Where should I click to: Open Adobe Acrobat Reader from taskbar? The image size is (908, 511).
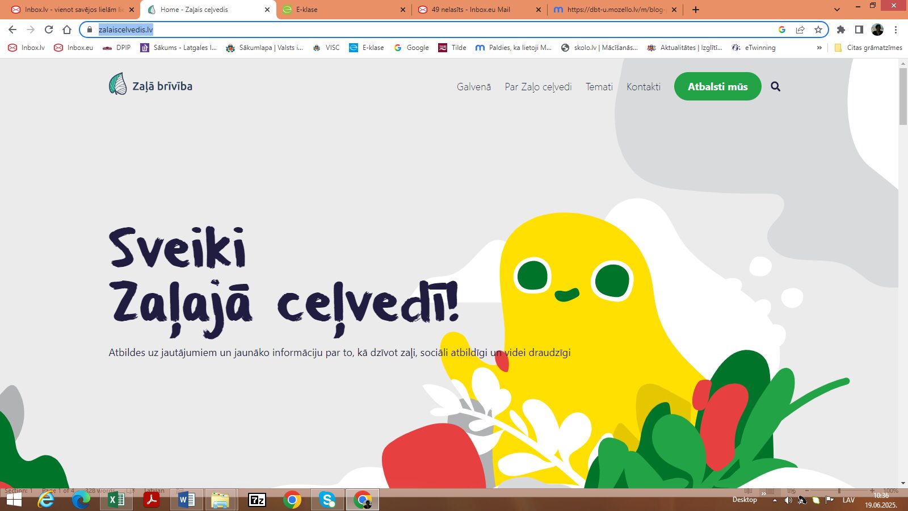[x=152, y=500]
